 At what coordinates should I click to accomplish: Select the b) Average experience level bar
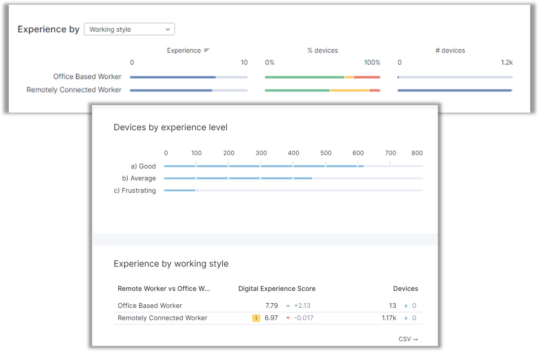(238, 178)
